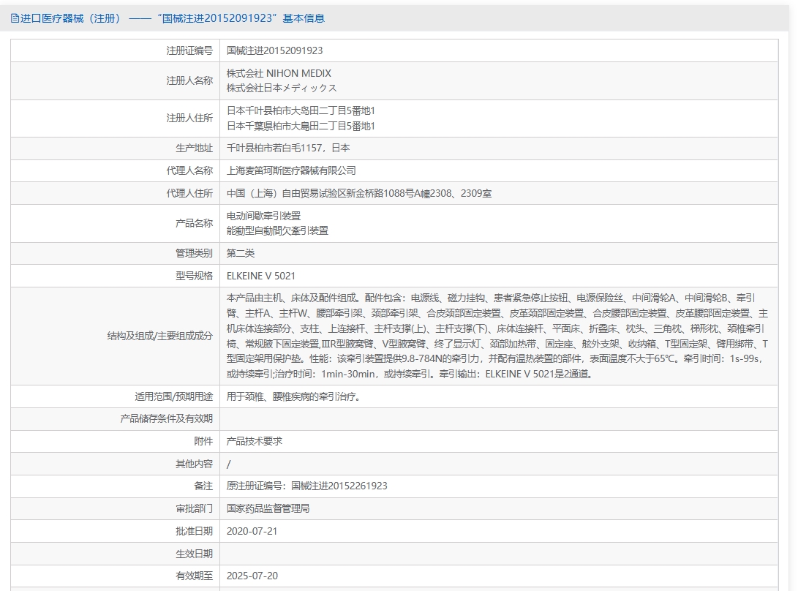The height and width of the screenshot is (591, 798).
Task: Click the '备注' label
Action: coord(203,486)
